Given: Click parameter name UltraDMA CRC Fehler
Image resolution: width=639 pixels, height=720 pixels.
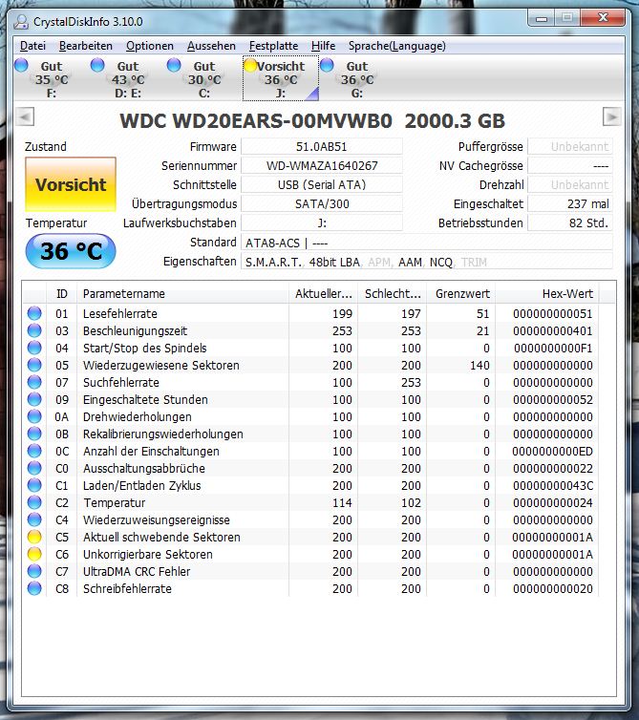Looking at the screenshot, I should 137,572.
